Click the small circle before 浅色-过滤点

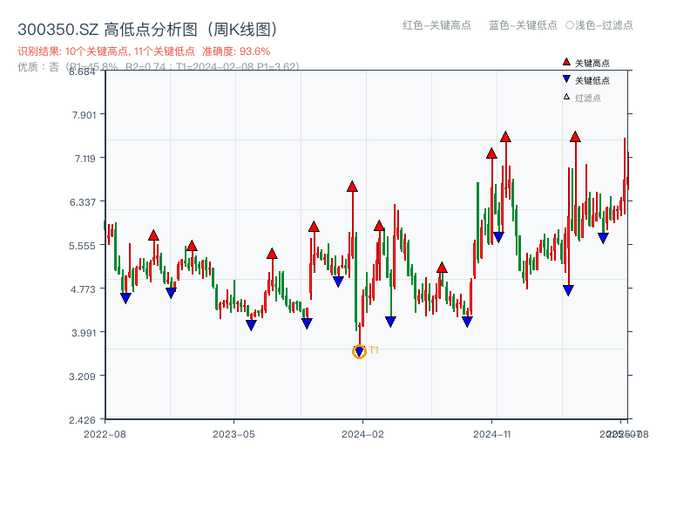click(570, 25)
